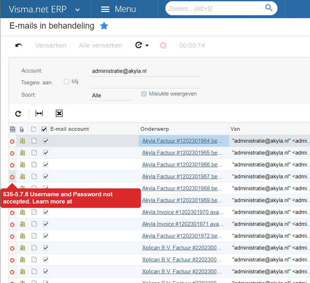Toggle the checkbox on the Invoice #1202301970 row
The width and height of the screenshot is (310, 283).
pyautogui.click(x=46, y=212)
